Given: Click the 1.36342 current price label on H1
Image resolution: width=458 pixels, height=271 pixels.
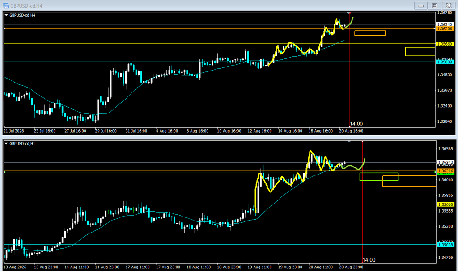Looking at the screenshot, I should pos(445,162).
